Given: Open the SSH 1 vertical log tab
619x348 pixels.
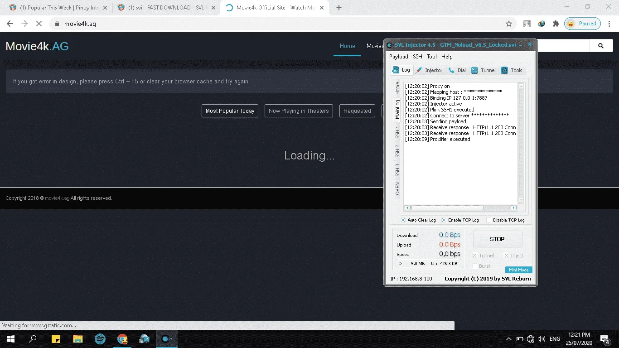Looking at the screenshot, I should (397, 132).
